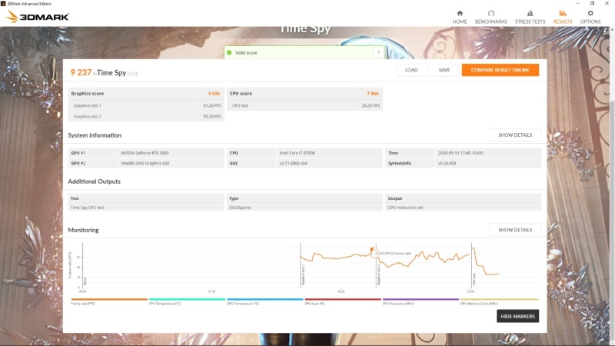Open the Options gear
The width and height of the screenshot is (615, 346).
click(x=590, y=17)
